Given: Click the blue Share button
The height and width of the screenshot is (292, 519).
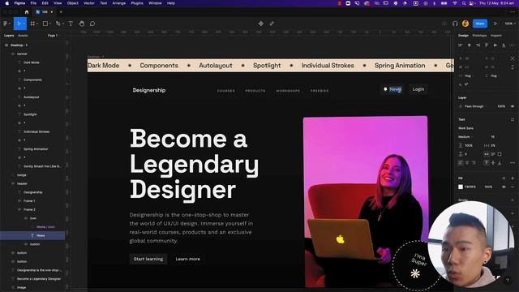Looking at the screenshot, I should coord(480,24).
